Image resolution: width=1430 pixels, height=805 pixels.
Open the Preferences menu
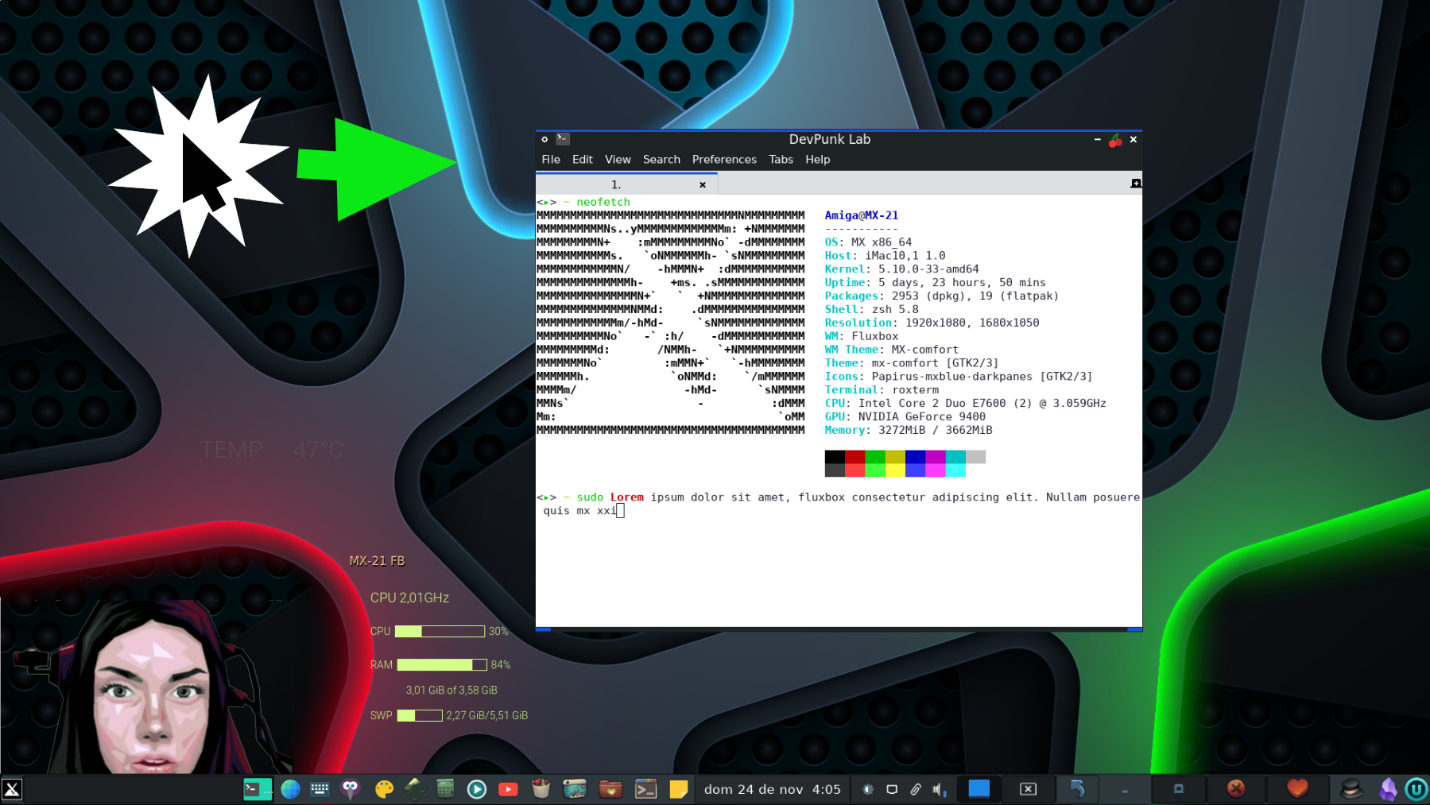coord(724,160)
